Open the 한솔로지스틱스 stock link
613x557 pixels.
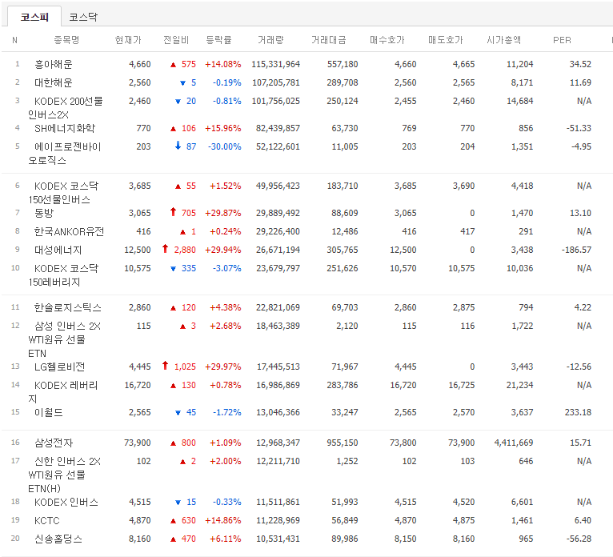(68, 307)
